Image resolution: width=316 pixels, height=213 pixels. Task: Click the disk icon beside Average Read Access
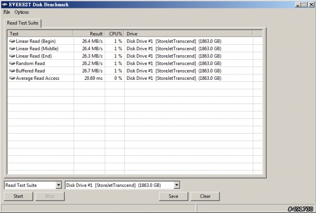[x=12, y=78]
